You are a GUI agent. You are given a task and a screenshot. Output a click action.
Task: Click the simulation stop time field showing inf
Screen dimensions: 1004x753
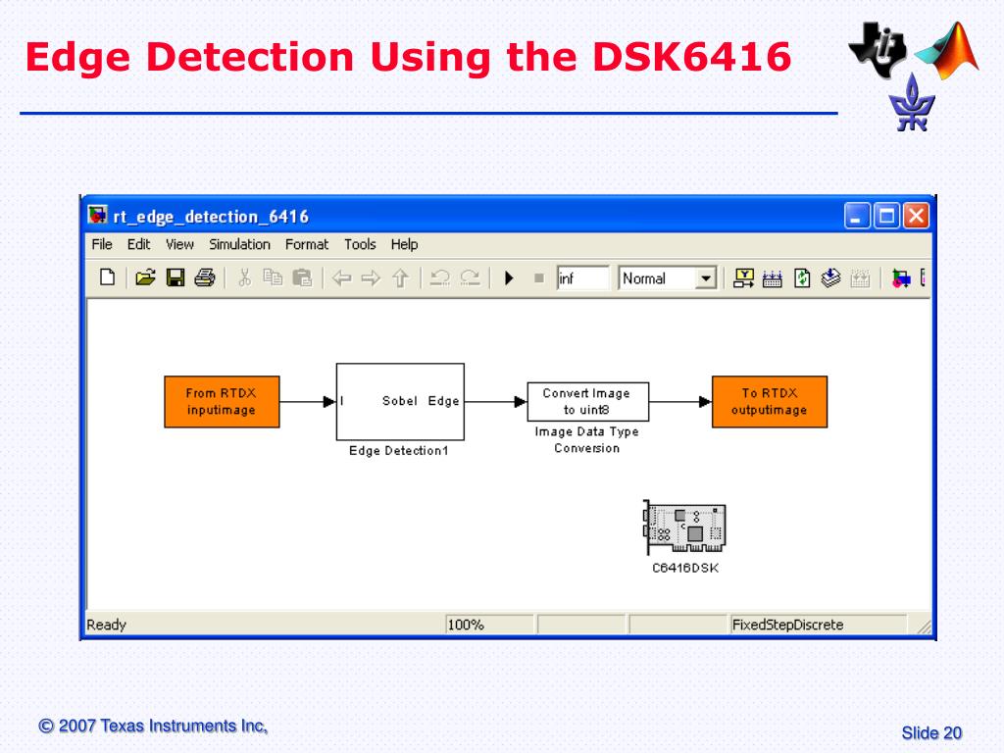click(582, 278)
